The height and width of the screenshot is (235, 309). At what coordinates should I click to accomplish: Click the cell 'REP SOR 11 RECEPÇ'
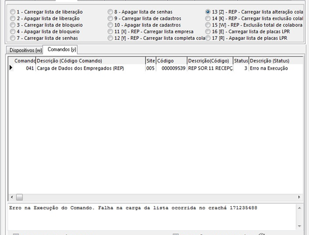click(210, 68)
